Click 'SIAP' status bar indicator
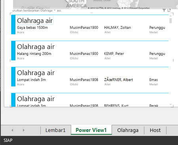178x145 pixels. [8, 140]
